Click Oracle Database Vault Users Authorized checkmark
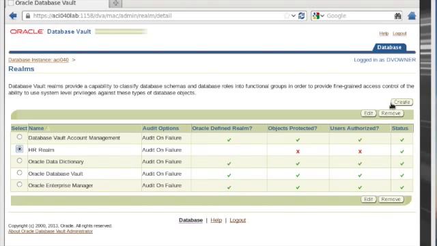437x246 pixels. 360,176
